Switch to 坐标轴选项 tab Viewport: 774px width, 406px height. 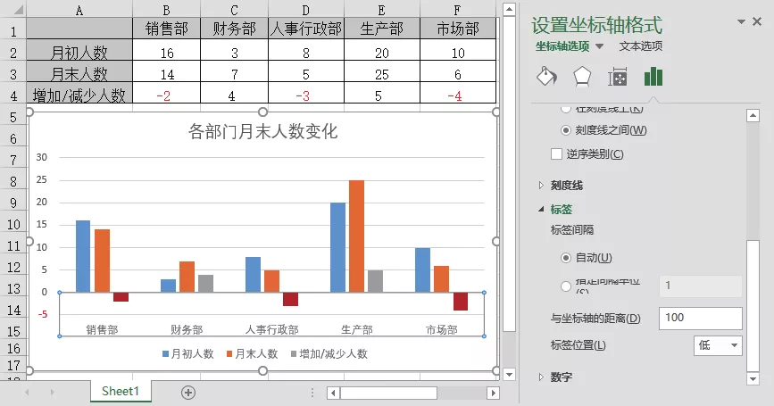click(x=562, y=46)
